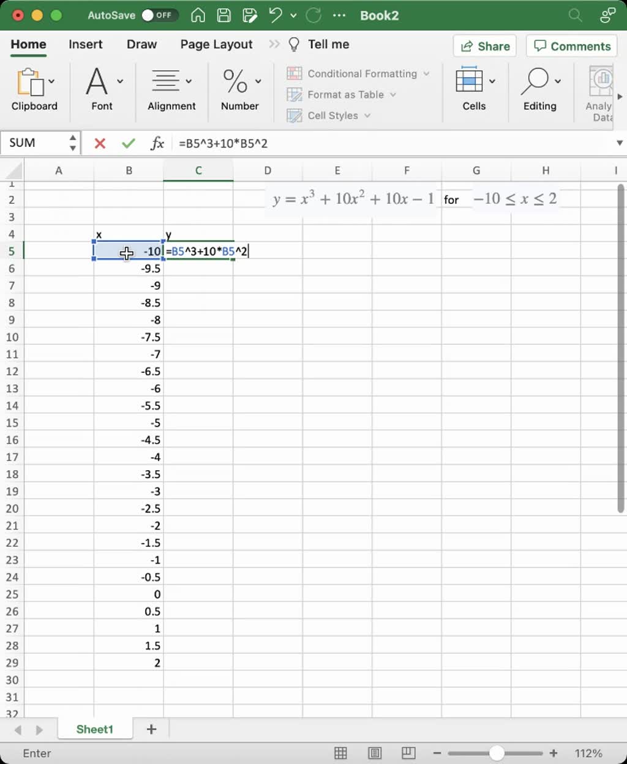Expand the Number format dropdown

coord(258,81)
